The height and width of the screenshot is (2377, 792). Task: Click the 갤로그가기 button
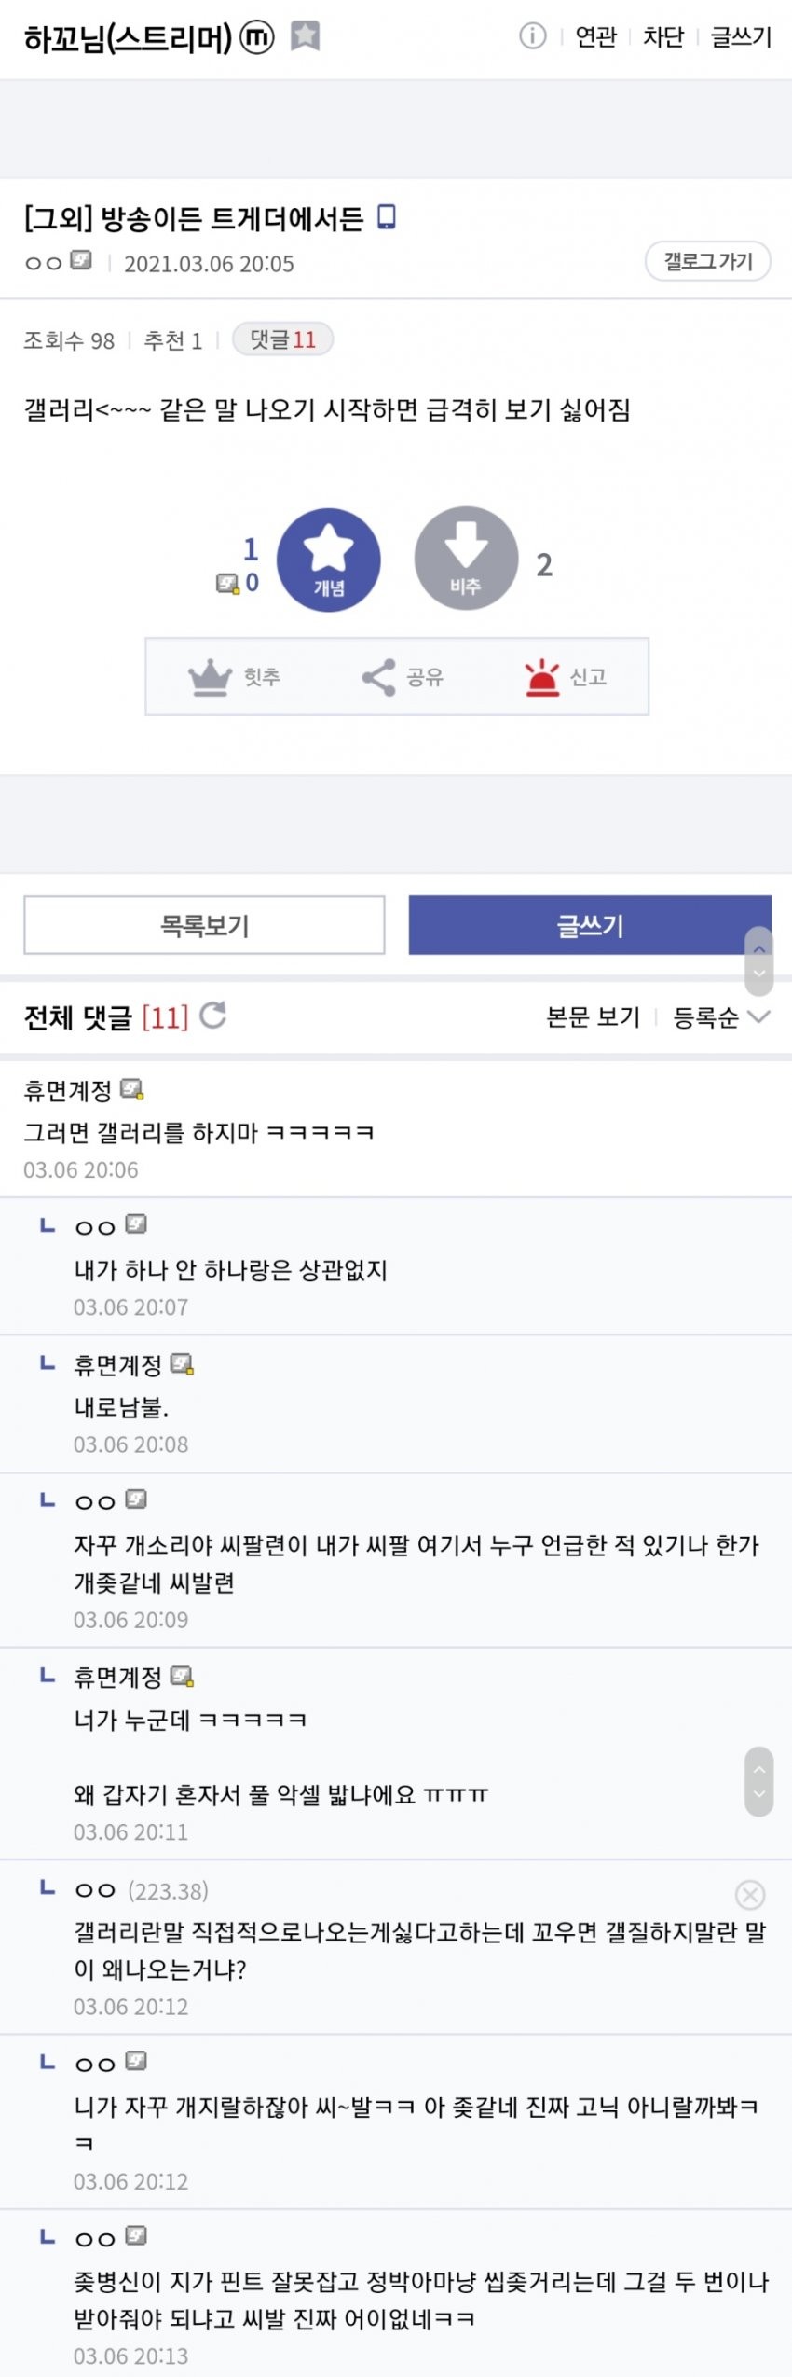(708, 261)
